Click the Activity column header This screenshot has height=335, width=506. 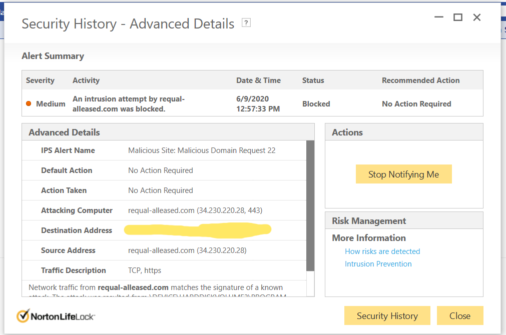(x=86, y=80)
